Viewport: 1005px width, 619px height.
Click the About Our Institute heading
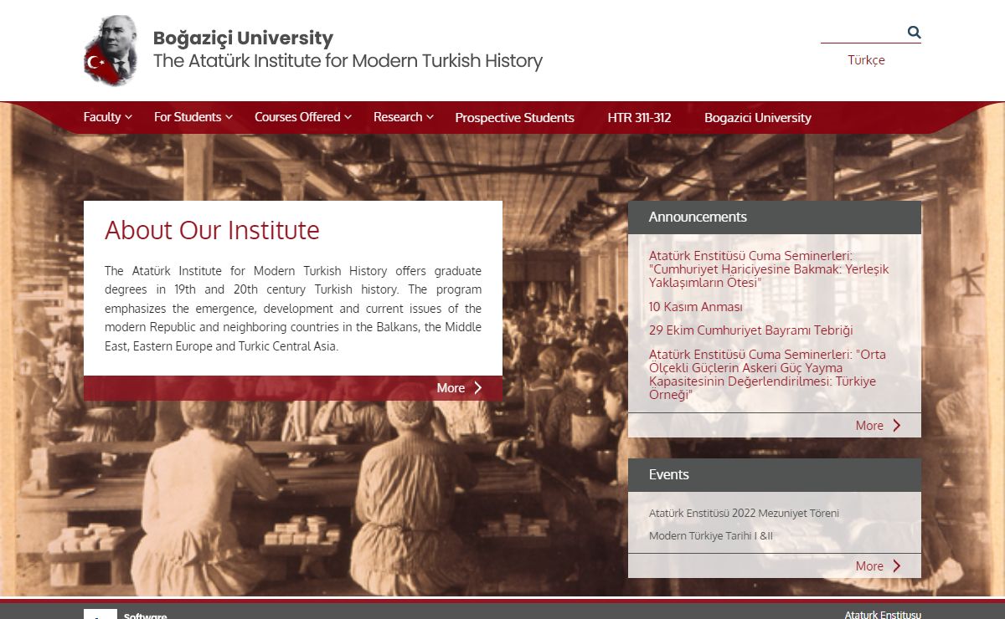(212, 230)
